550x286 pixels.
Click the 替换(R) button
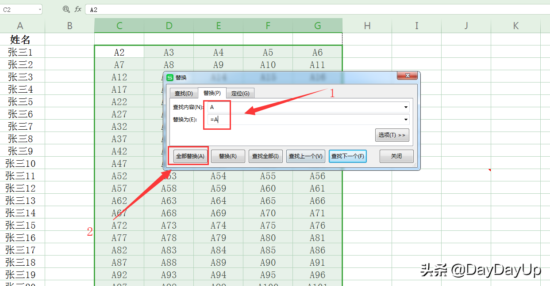point(228,156)
